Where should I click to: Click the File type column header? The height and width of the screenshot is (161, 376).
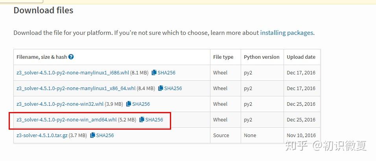[223, 57]
